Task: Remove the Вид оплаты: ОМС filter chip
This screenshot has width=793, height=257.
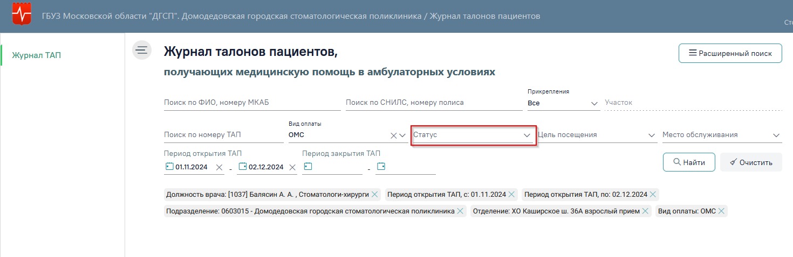Action: [x=721, y=211]
